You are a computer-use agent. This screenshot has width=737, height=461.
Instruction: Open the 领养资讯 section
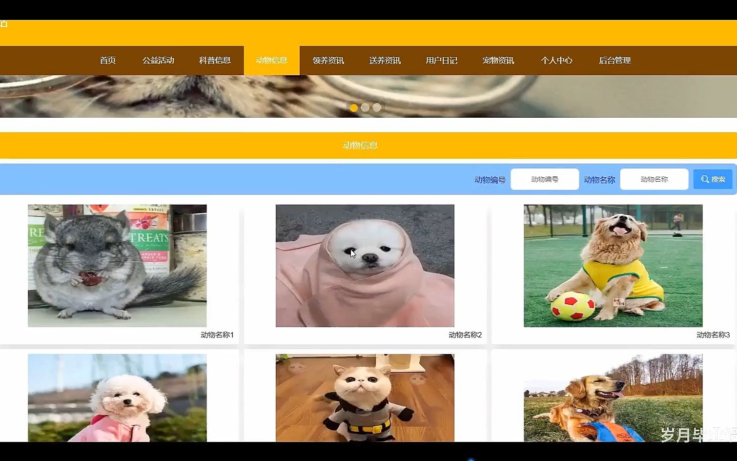tap(328, 61)
